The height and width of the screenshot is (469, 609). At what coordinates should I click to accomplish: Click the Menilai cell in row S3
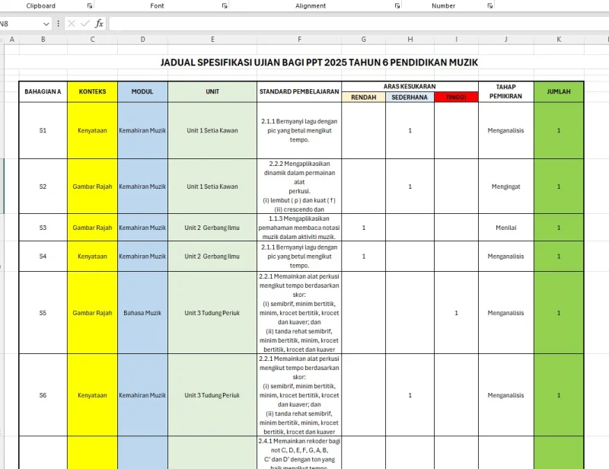505,228
